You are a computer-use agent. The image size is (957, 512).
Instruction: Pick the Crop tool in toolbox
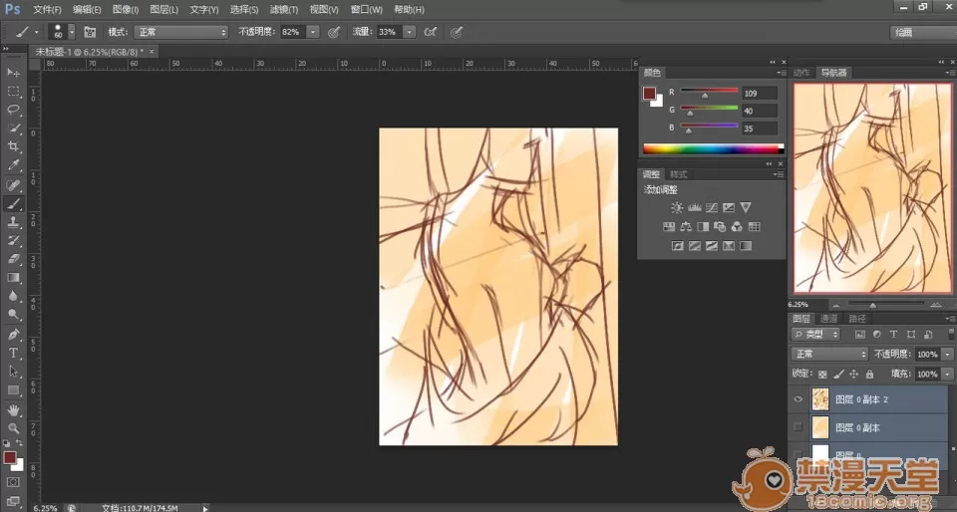click(x=14, y=146)
